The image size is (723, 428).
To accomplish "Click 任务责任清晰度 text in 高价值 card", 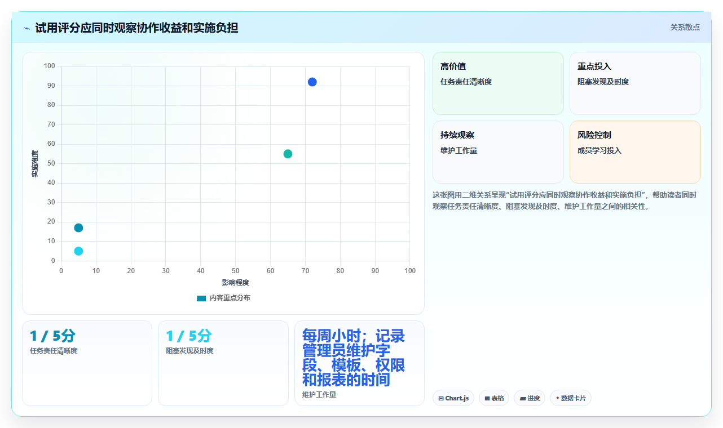I will (x=466, y=82).
